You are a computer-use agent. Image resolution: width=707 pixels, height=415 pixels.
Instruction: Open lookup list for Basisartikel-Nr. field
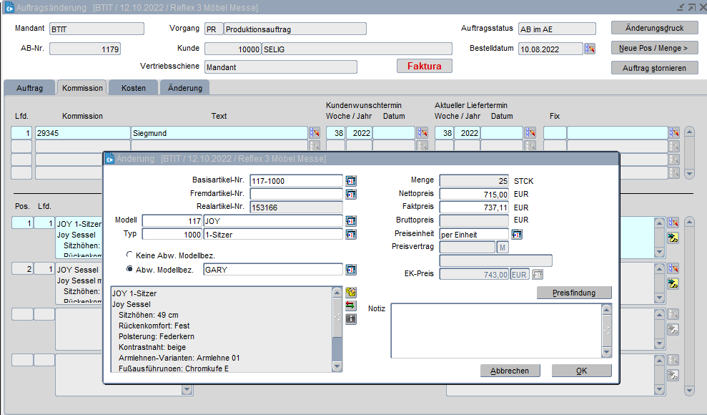point(351,180)
